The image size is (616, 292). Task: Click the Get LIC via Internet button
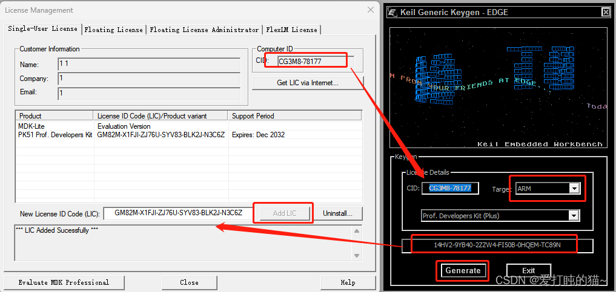pyautogui.click(x=308, y=83)
